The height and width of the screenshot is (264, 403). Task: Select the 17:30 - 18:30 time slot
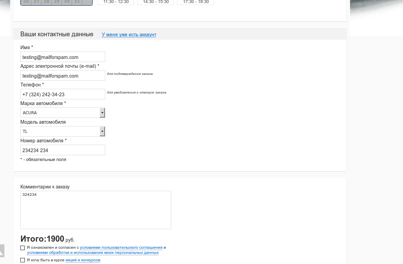pyautogui.click(x=196, y=2)
